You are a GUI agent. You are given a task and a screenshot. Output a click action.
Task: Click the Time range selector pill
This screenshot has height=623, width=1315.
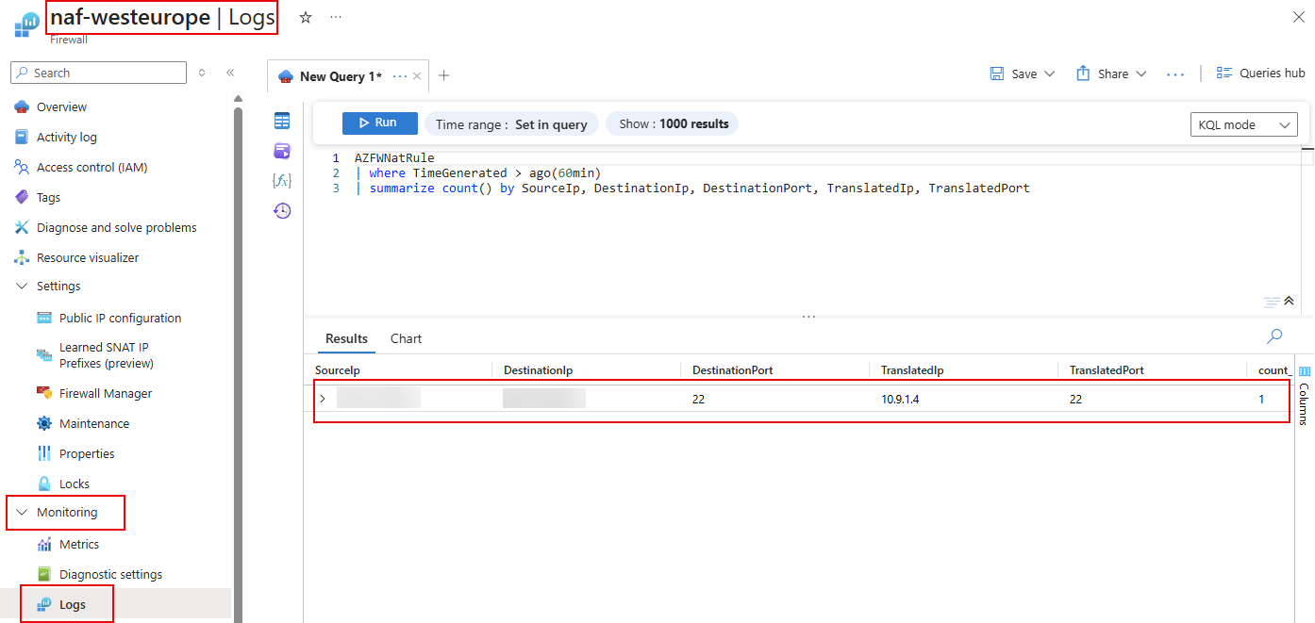[x=511, y=124]
